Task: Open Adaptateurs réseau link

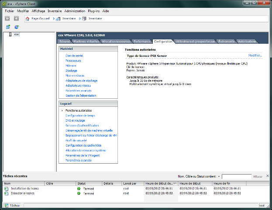Action: coord(78,85)
